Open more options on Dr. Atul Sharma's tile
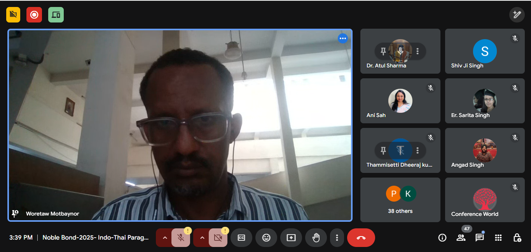The height and width of the screenshot is (252, 531). [x=417, y=51]
